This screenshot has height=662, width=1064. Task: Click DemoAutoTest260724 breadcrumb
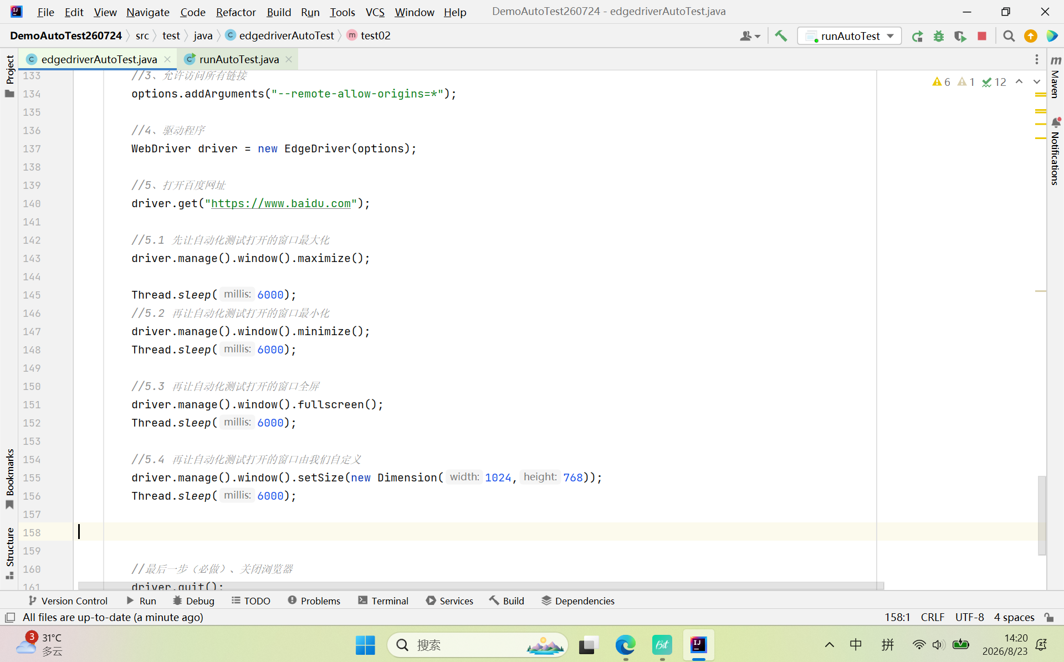[66, 35]
